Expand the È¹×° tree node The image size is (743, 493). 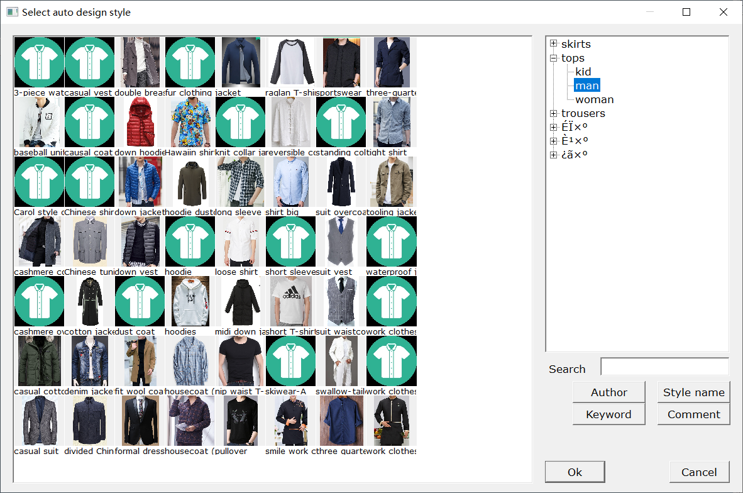coord(553,141)
